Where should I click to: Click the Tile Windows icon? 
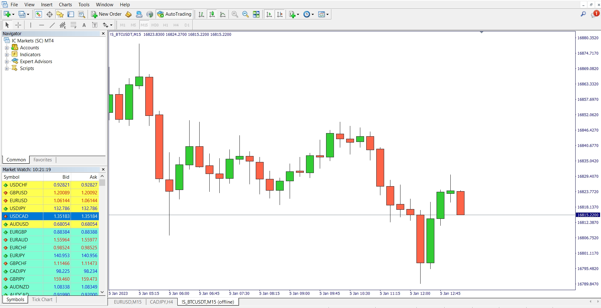click(256, 14)
